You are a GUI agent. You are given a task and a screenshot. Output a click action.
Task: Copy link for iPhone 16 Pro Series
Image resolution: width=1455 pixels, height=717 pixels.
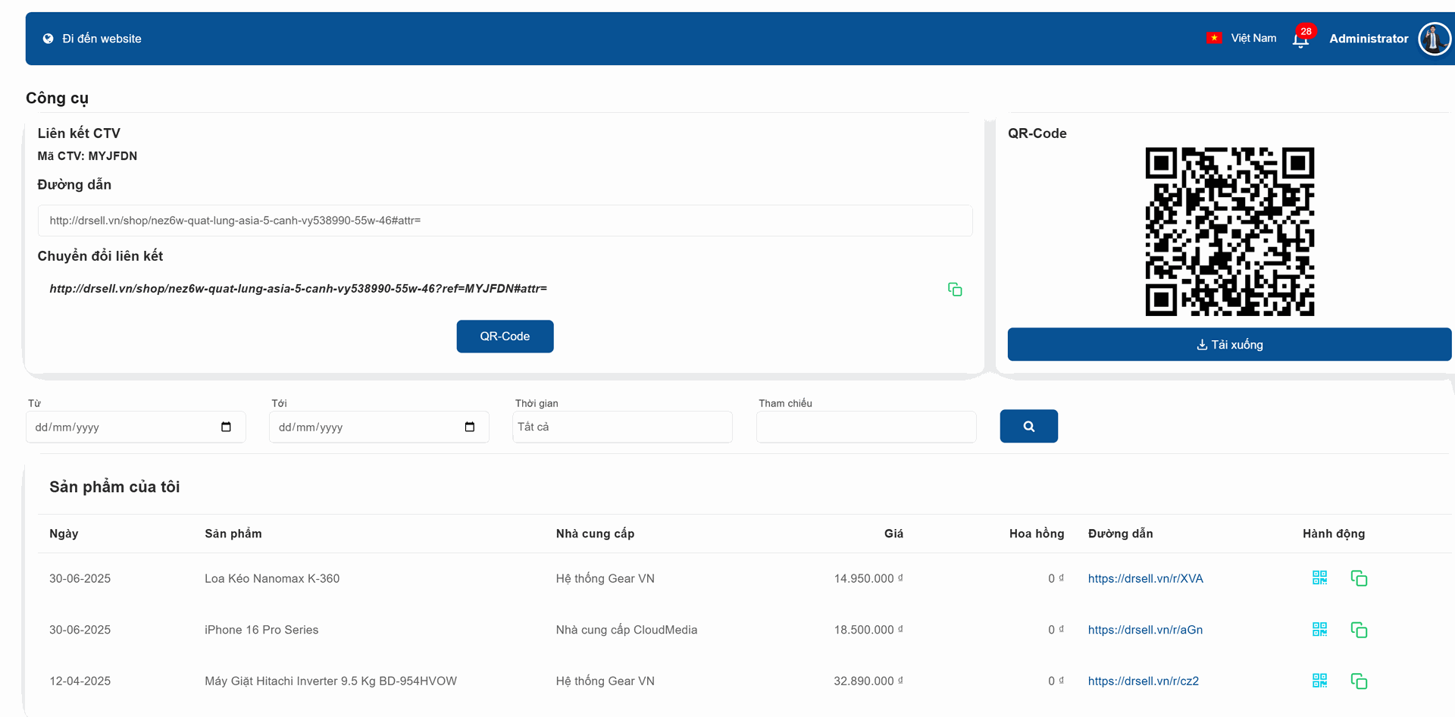click(x=1359, y=630)
